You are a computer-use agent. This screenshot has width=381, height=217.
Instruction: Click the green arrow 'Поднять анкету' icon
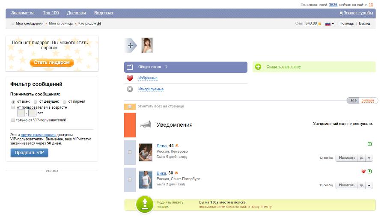pyautogui.click(x=145, y=204)
